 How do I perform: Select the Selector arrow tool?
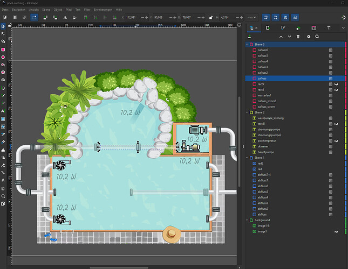pyautogui.click(x=3, y=26)
